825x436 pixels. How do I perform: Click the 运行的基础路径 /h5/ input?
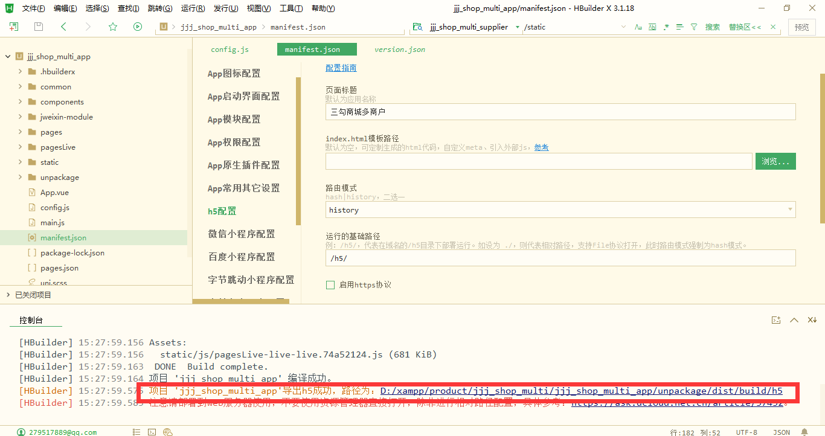[560, 258]
